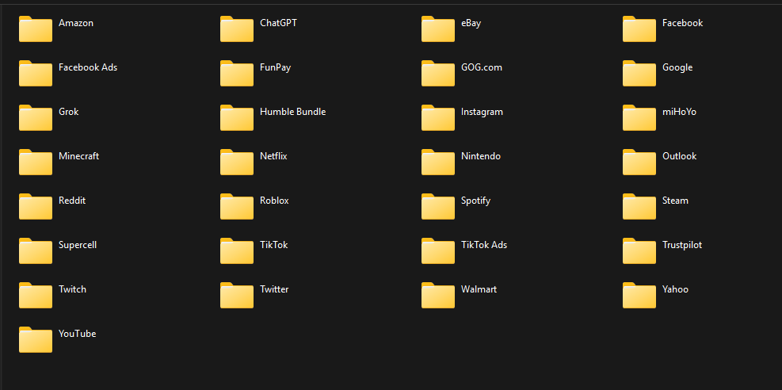The image size is (782, 390).
Task: Click the Nintendo folder label
Action: point(480,156)
